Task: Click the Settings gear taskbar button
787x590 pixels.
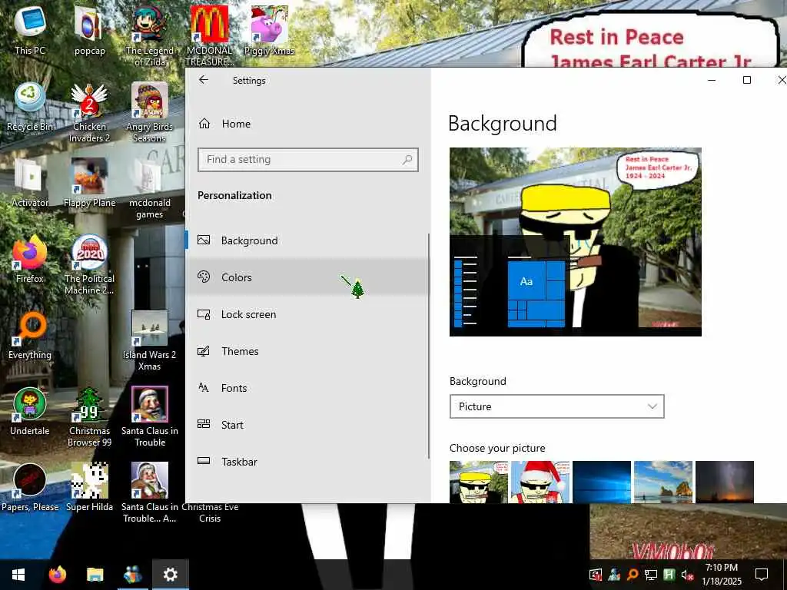Action: 170,575
